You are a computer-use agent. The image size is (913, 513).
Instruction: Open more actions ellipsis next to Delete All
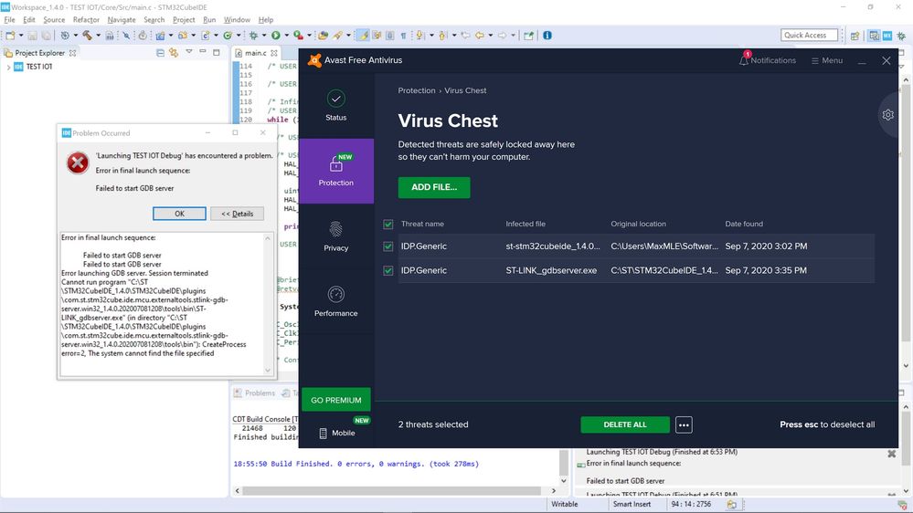click(684, 424)
